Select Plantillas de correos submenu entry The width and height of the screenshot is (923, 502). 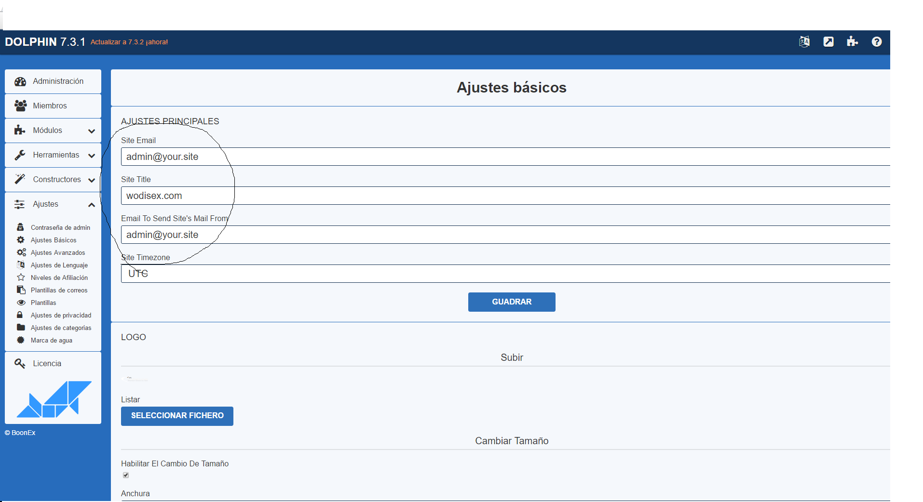[59, 290]
